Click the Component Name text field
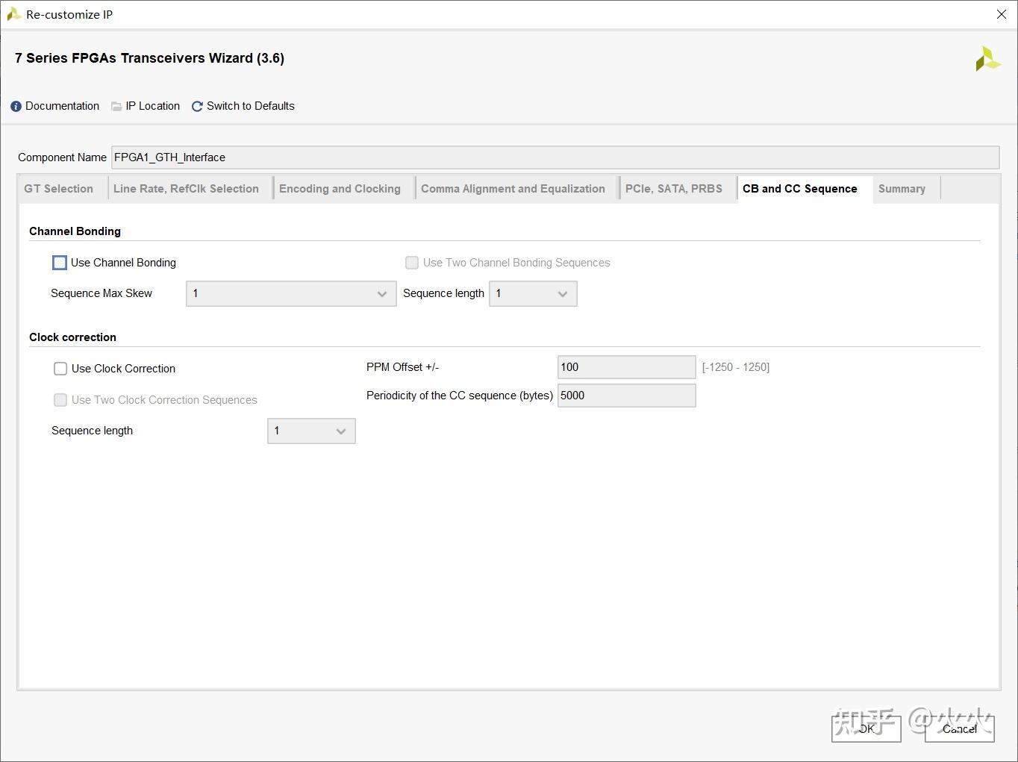 click(555, 157)
